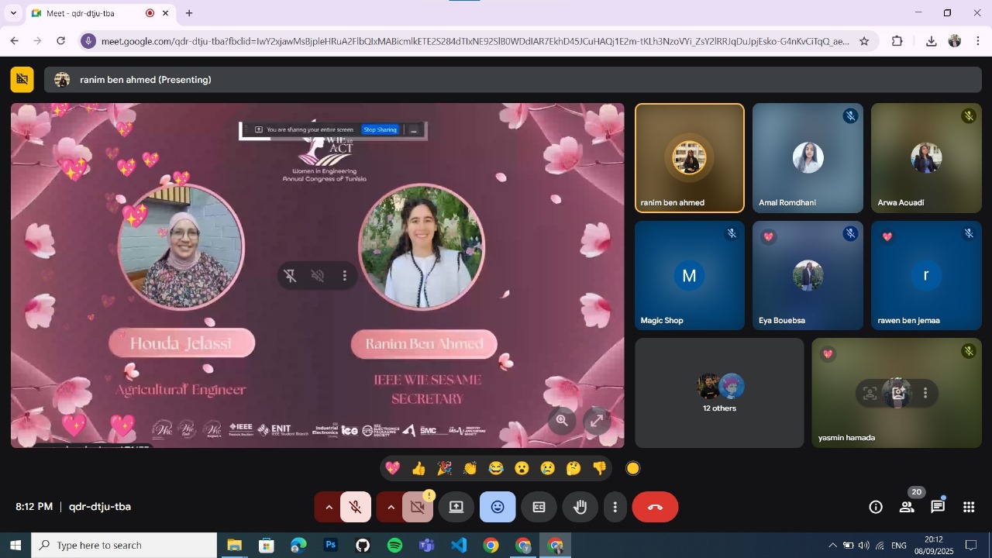
Task: Open Spotify from the Windows taskbar
Action: [x=394, y=546]
